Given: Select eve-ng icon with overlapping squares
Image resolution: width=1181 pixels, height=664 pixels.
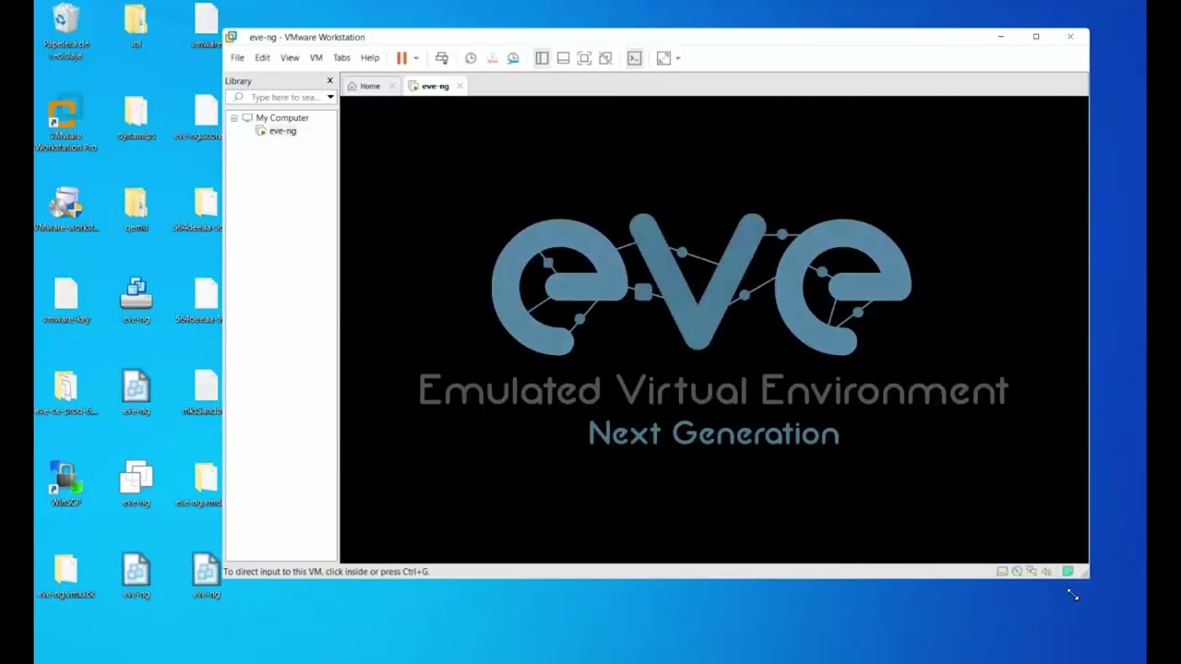Looking at the screenshot, I should click(136, 484).
